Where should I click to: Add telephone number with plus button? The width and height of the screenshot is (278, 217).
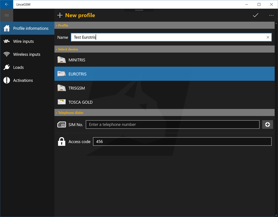point(267,125)
